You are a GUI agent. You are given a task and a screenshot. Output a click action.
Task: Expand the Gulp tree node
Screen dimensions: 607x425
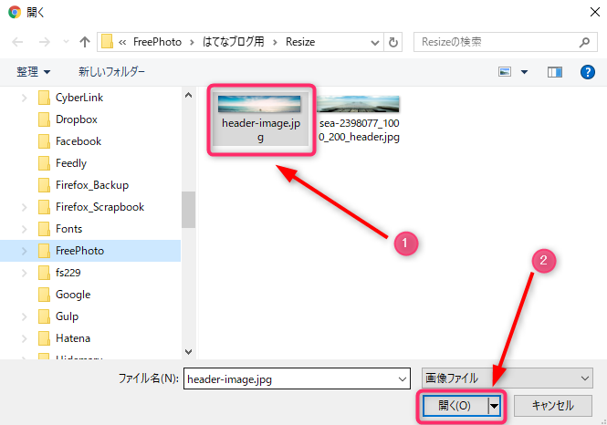[24, 316]
